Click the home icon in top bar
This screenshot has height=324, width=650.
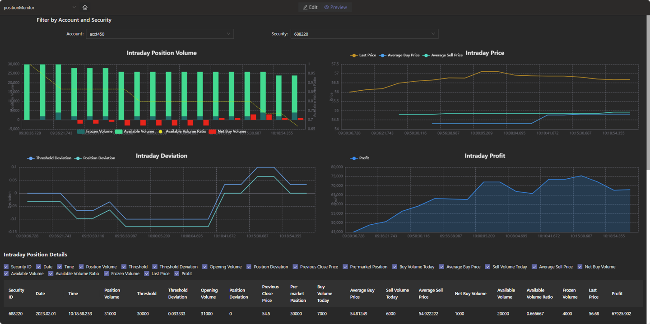pos(85,7)
